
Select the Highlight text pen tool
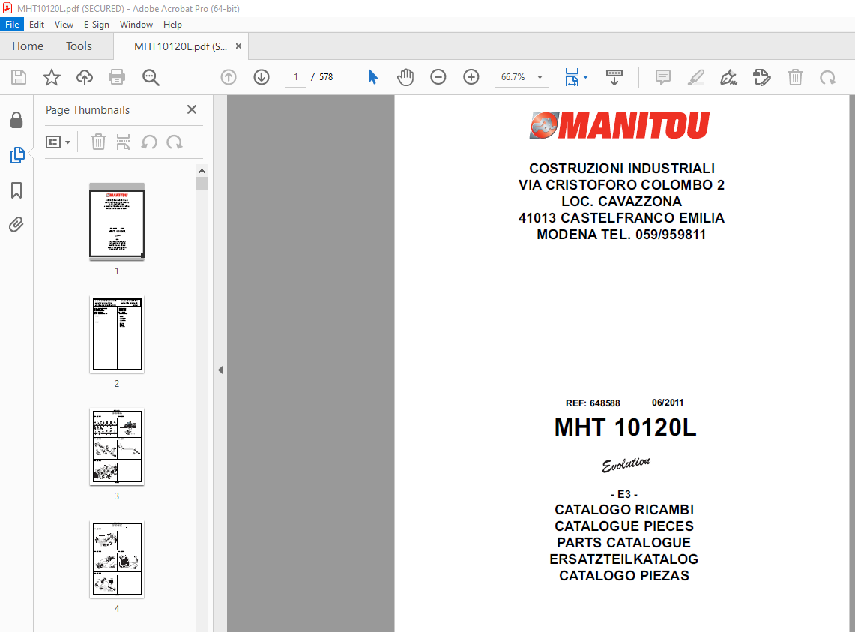click(x=696, y=77)
